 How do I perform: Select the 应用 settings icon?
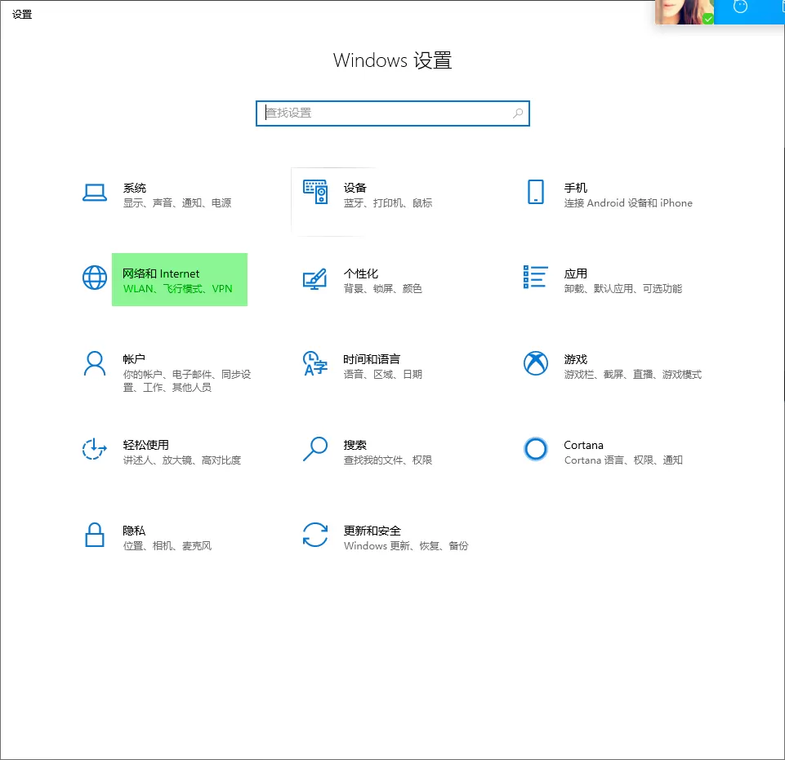pos(535,278)
